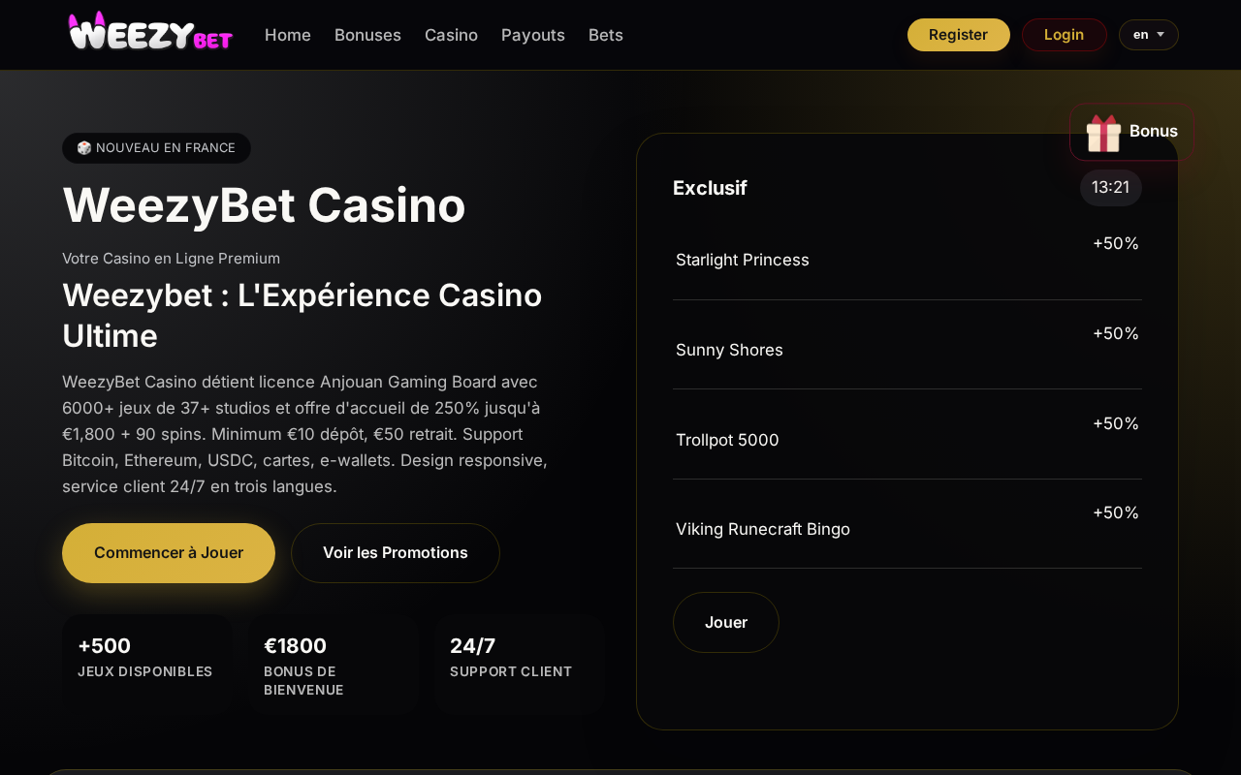Go to the Bonuses page
Screen dimensions: 1241x775
(x=367, y=35)
